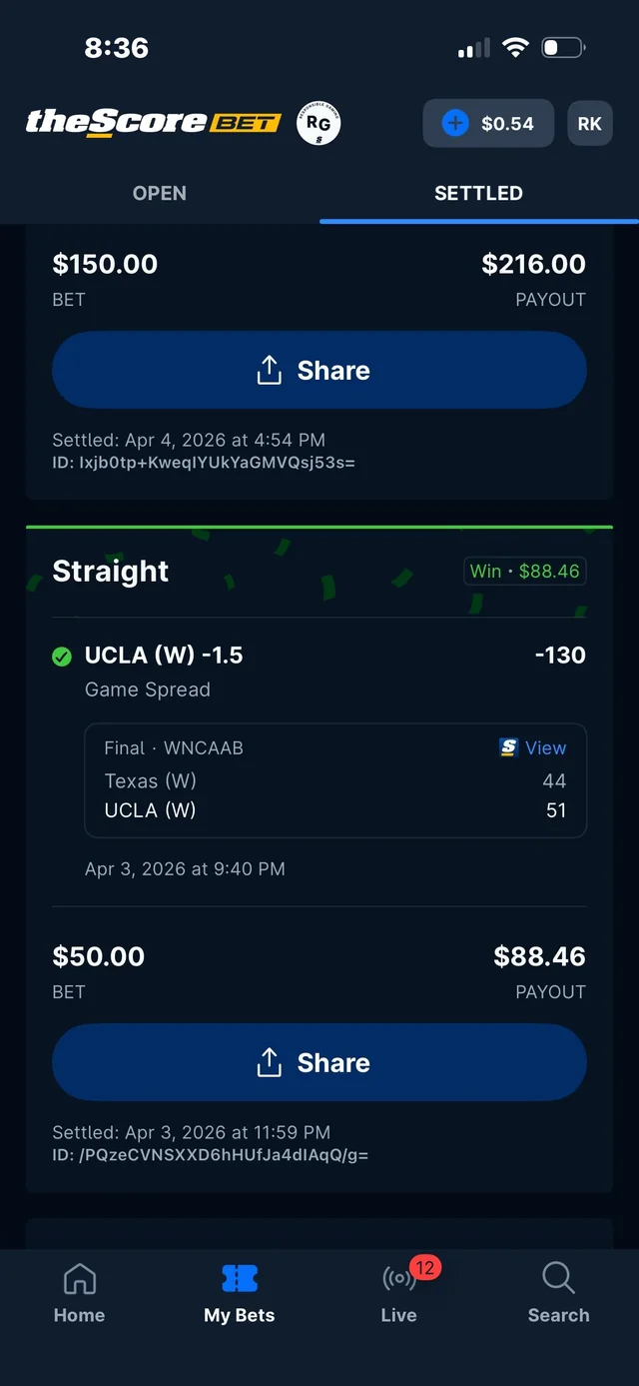Tap the theScore S icon beside View

tap(510, 747)
